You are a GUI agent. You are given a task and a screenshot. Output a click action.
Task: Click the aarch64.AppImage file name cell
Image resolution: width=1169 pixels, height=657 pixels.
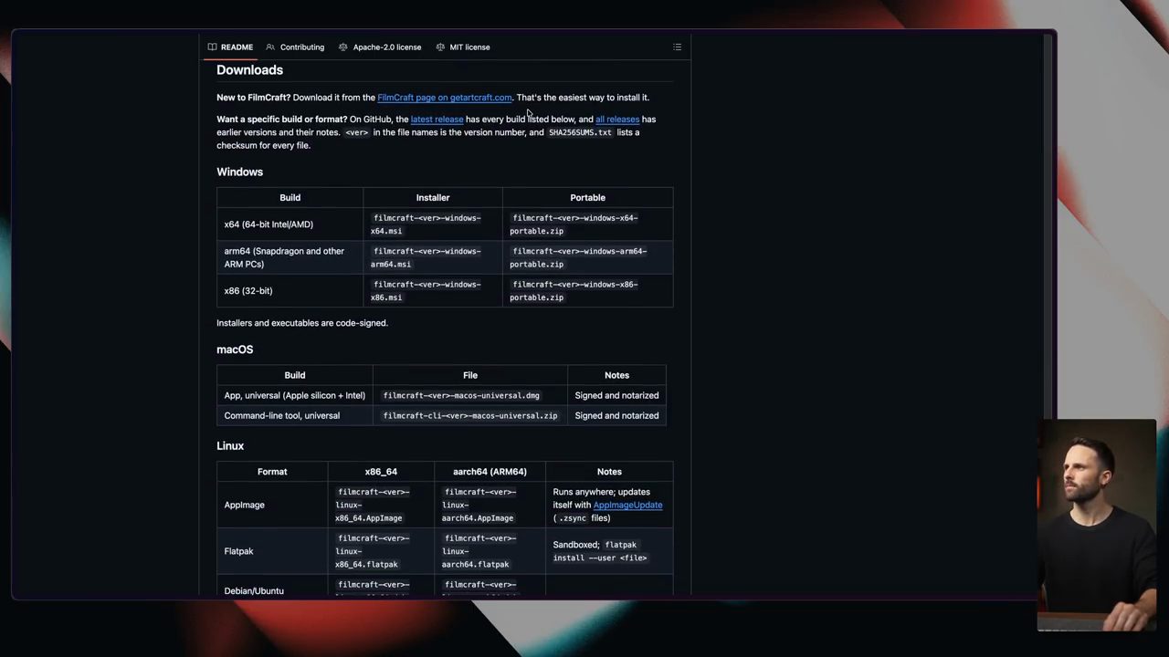coord(490,506)
